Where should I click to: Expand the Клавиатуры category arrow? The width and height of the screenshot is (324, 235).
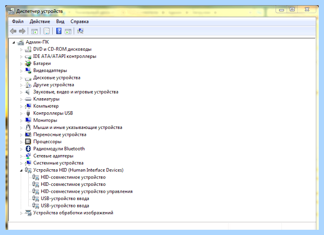click(21, 99)
